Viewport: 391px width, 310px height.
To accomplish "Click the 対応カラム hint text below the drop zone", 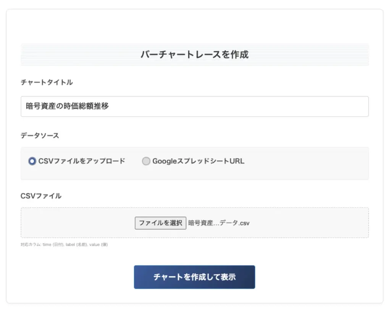I will 64,245.
